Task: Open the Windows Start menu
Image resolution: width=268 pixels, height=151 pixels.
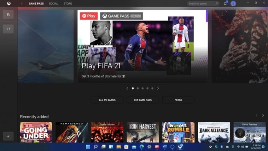Action: click(88, 147)
